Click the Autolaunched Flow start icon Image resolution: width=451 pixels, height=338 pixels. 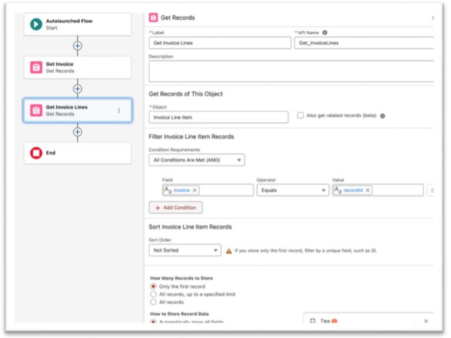[37, 24]
